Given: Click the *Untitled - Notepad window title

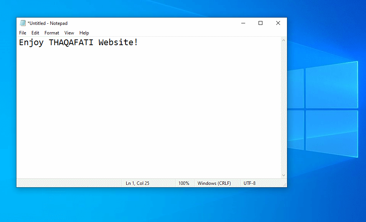Looking at the screenshot, I should [x=48, y=23].
